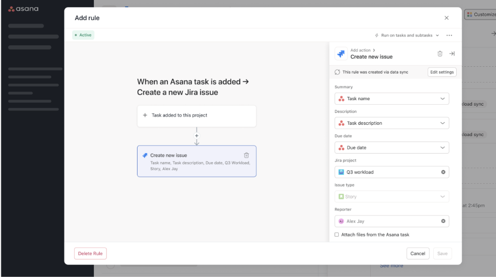Click the Asana icon beside Task description
Image resolution: width=496 pixels, height=277 pixels.
pos(341,123)
